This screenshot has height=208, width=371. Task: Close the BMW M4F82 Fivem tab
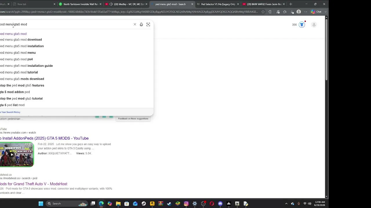point(284,4)
